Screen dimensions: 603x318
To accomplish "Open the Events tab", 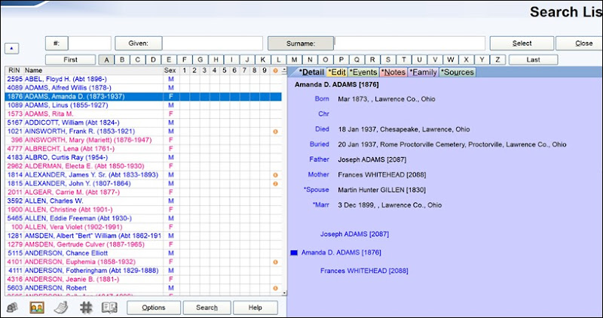I will coord(363,72).
